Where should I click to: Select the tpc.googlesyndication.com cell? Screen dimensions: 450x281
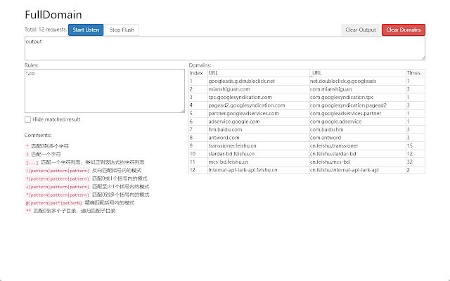click(259, 97)
